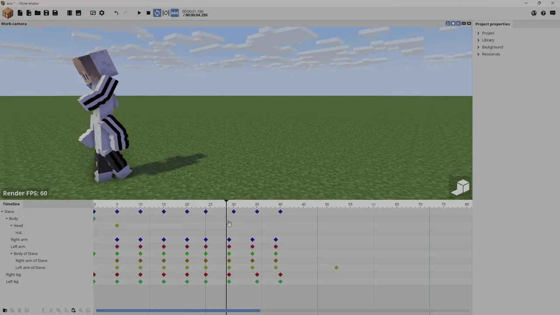This screenshot has width=560, height=315.
Task: Select the Project properties tab
Action: [x=493, y=24]
